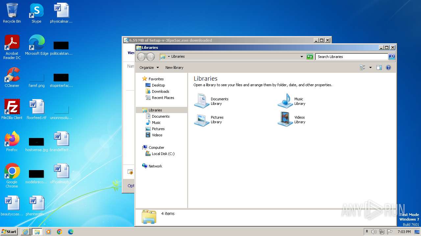
Task: Open FileZilla Client desktop shortcut
Action: (12, 109)
